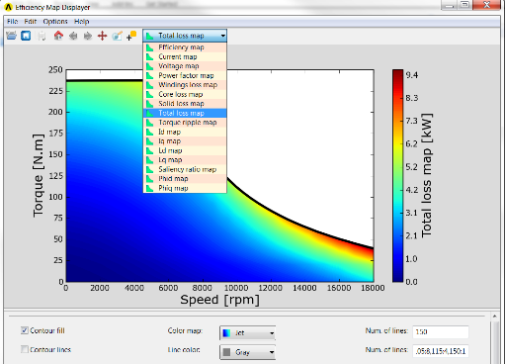Enable the Contour lines checkbox
This screenshot has height=364, width=505.
[x=25, y=349]
